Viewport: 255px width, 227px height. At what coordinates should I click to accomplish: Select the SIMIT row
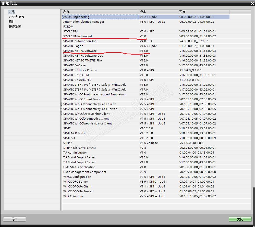click(146, 128)
